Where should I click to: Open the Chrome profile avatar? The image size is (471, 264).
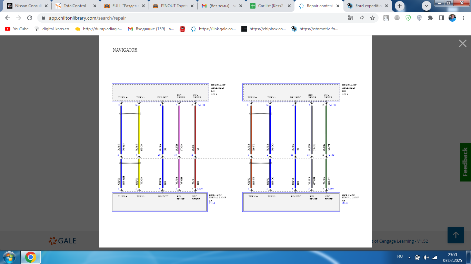[452, 18]
